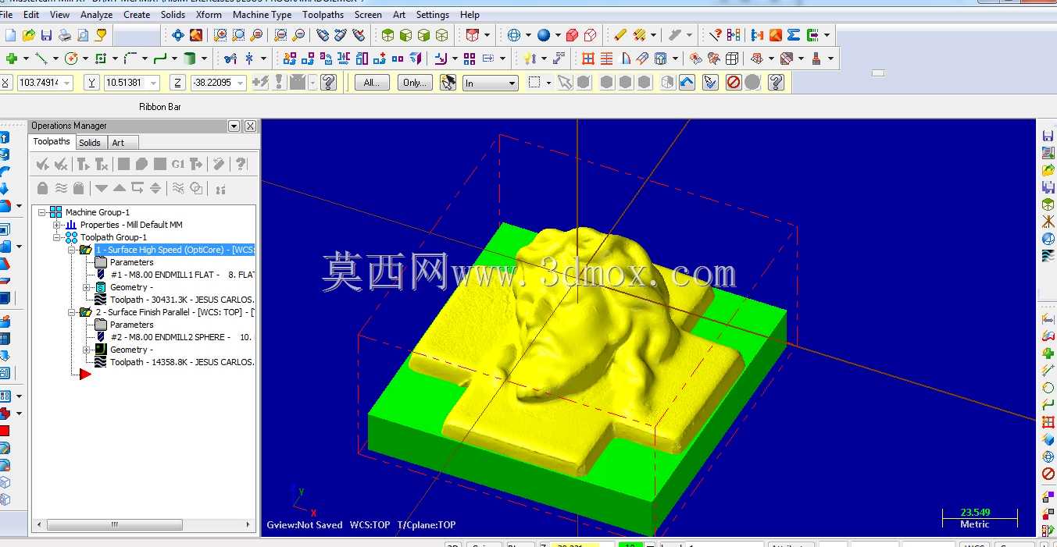This screenshot has width=1057, height=547.
Task: Click the first isometric green cube icon
Action: 387,35
